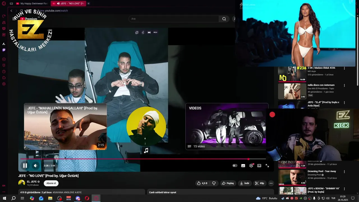Enter fullscreen from the player controls
The height and width of the screenshot is (202, 359).
[x=267, y=166]
